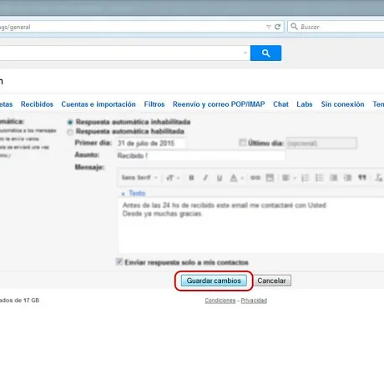Screen dimensions: 384x384
Task: Apply quote formatting with quotation icon
Action: pos(362,177)
